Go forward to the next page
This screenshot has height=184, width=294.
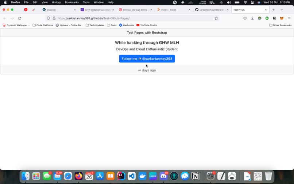pos(12,18)
